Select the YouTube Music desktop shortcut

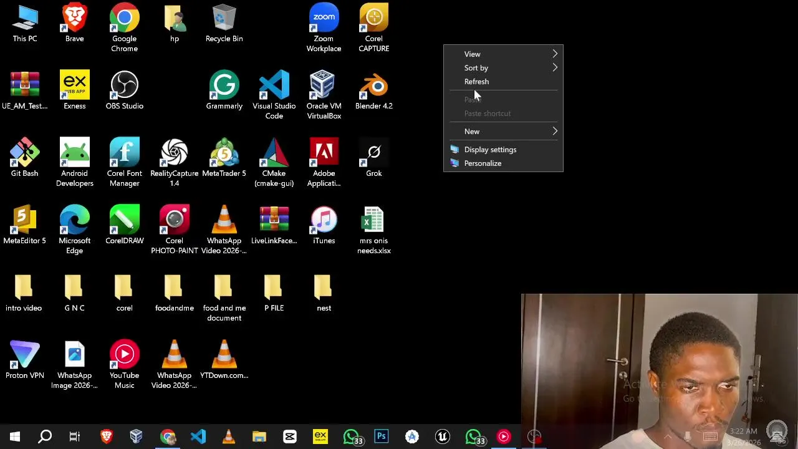coord(125,365)
